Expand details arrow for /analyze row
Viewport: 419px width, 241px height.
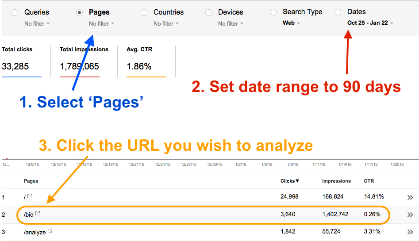410,232
